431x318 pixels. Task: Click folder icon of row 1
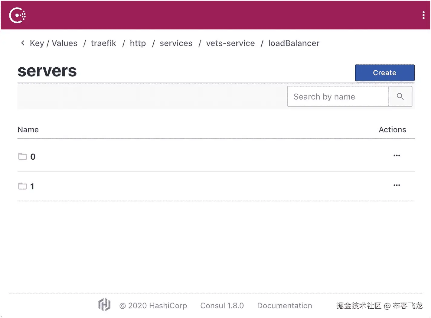click(x=22, y=186)
